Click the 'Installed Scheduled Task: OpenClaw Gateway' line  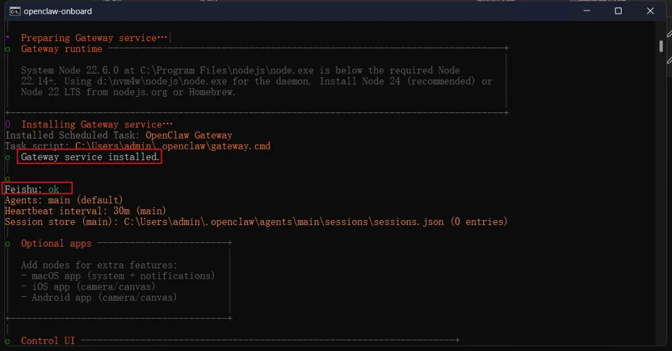[119, 135]
